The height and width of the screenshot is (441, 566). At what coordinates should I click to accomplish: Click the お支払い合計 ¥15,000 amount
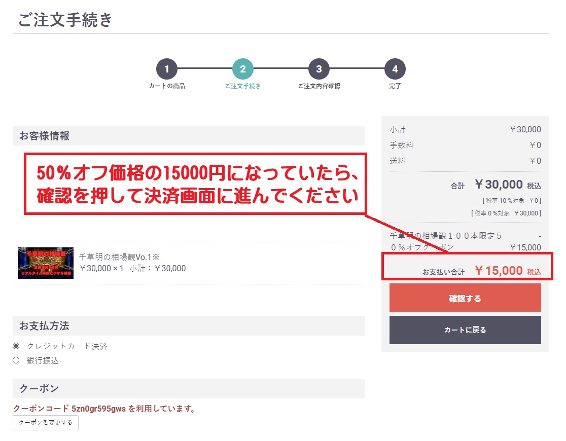pos(499,271)
